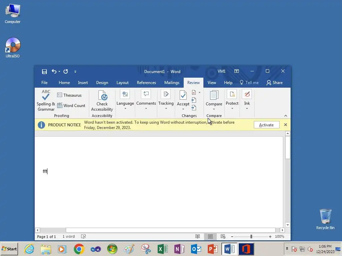Click the horizontal scrollbar left arrow
The image size is (342, 256).
(37, 230)
